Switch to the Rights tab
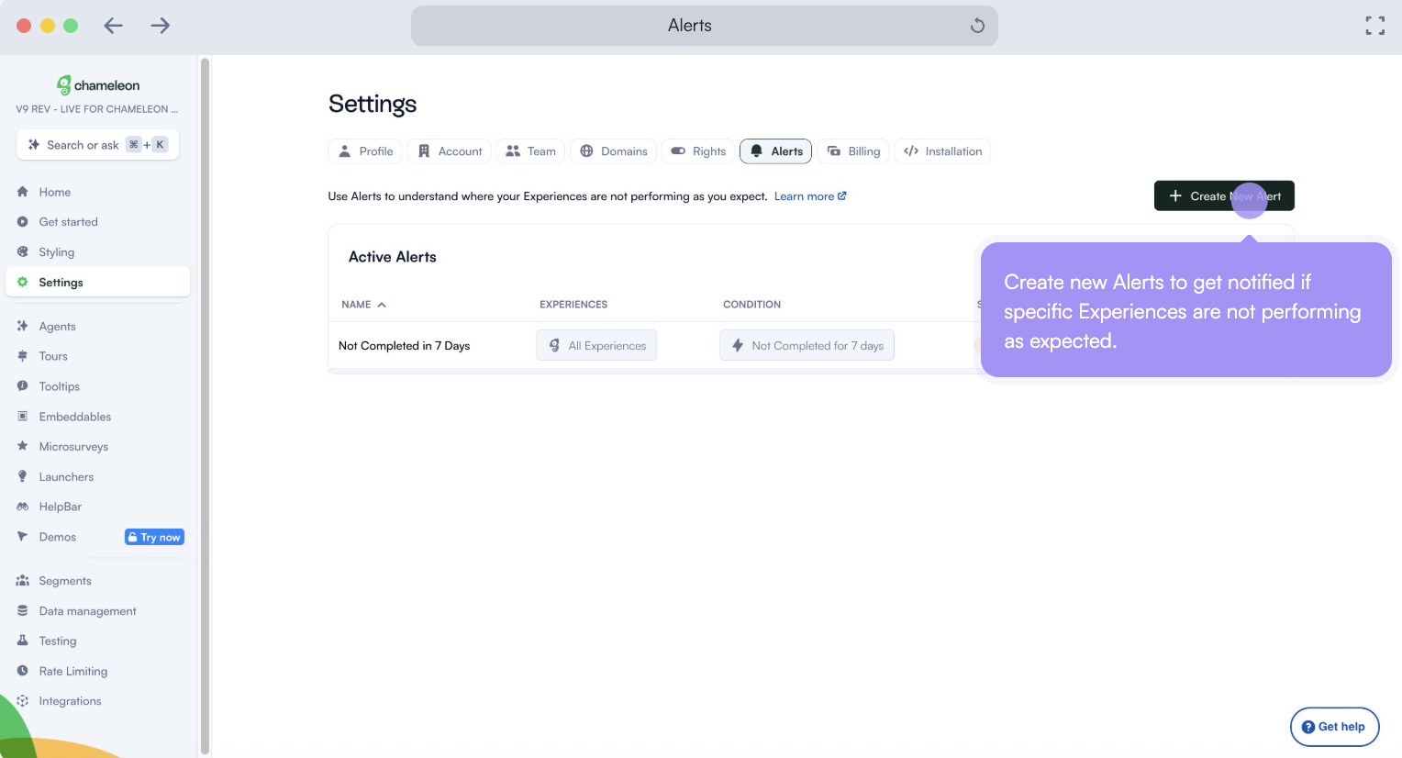This screenshot has width=1402, height=758. point(698,151)
